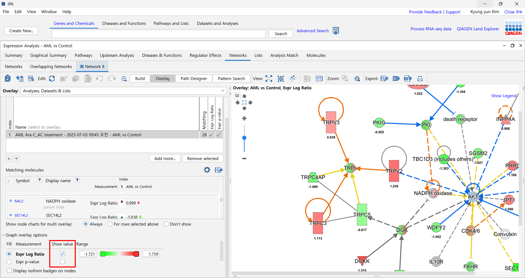Click the range maximum field 1.759
Viewport: 525px width, 278px height.
151,254
